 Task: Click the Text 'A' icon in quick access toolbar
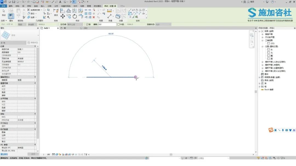(60, 2)
